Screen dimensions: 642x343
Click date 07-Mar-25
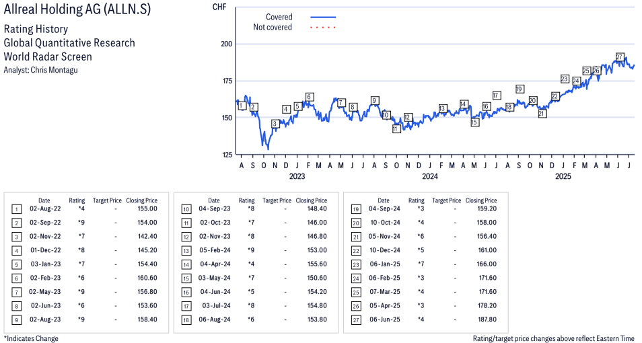coord(385,292)
